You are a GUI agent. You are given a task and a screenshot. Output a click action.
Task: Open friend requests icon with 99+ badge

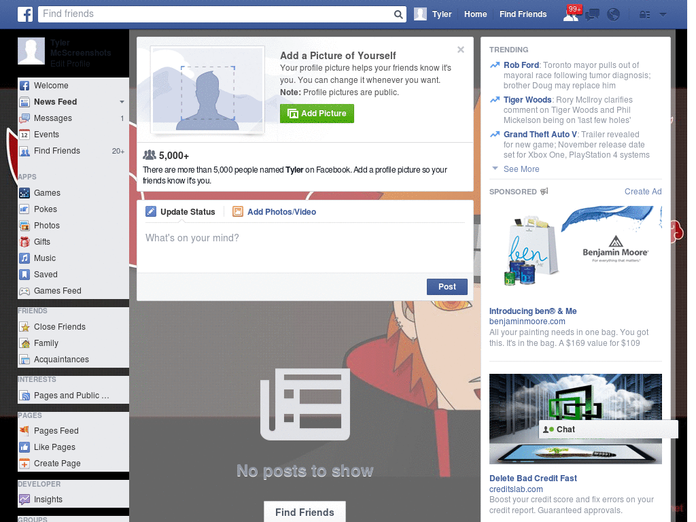[x=571, y=14]
